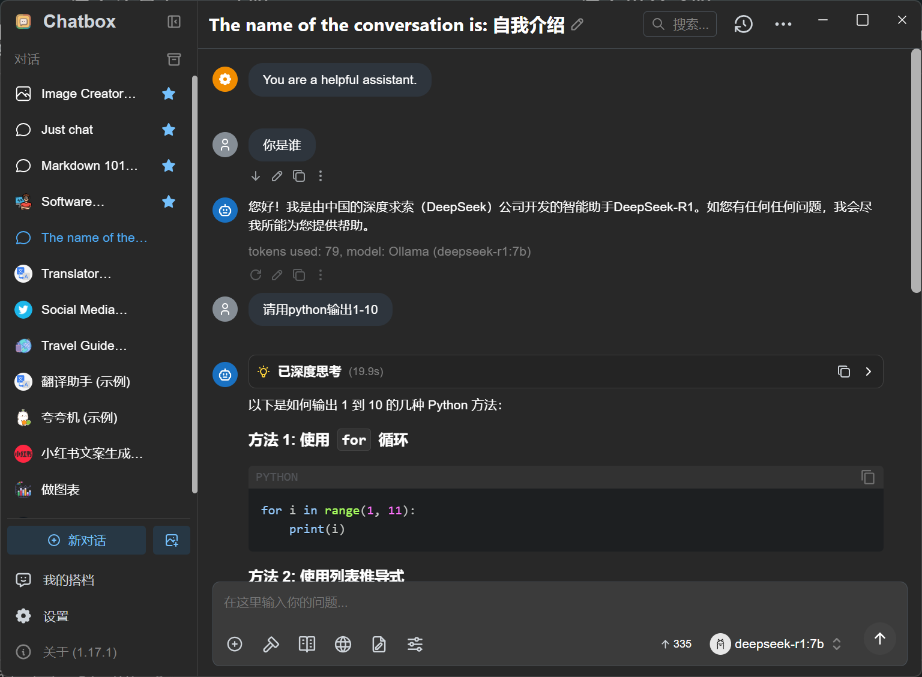922x677 pixels.
Task: Unstar the Markdown 101 conversation
Action: tap(169, 166)
